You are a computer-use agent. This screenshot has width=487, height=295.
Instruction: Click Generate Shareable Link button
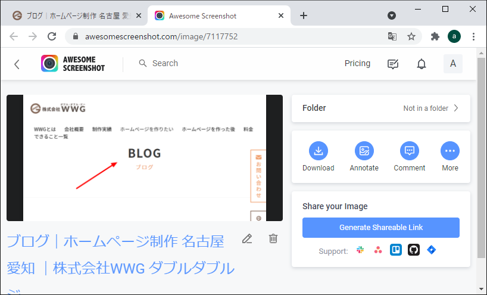coord(380,228)
